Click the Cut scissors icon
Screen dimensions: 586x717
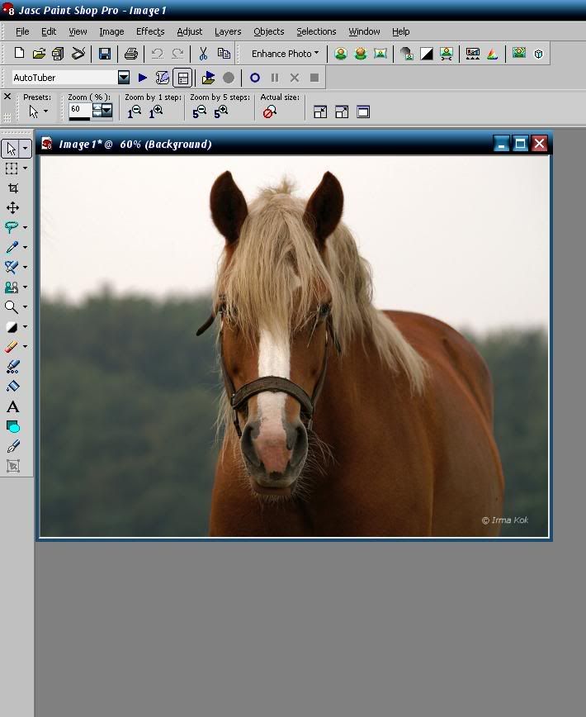point(202,54)
